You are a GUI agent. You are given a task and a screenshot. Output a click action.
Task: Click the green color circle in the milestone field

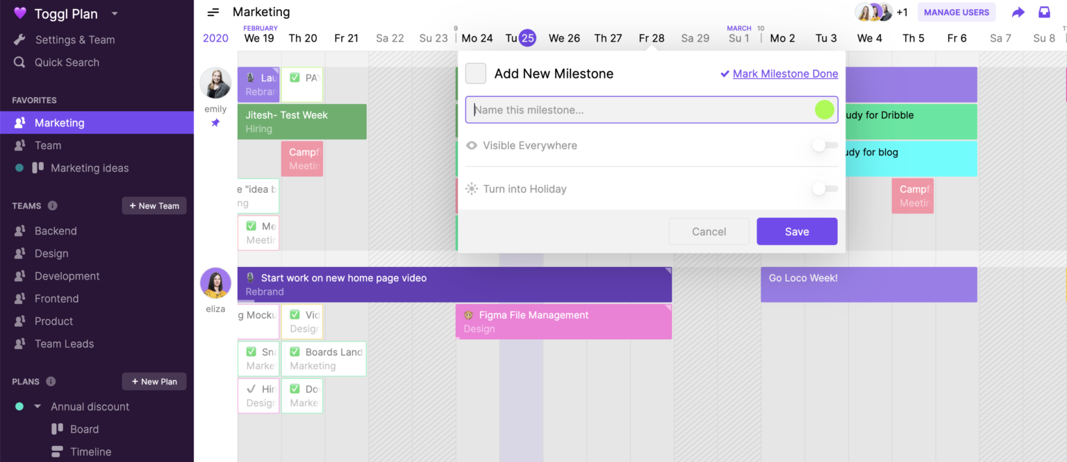tap(824, 110)
